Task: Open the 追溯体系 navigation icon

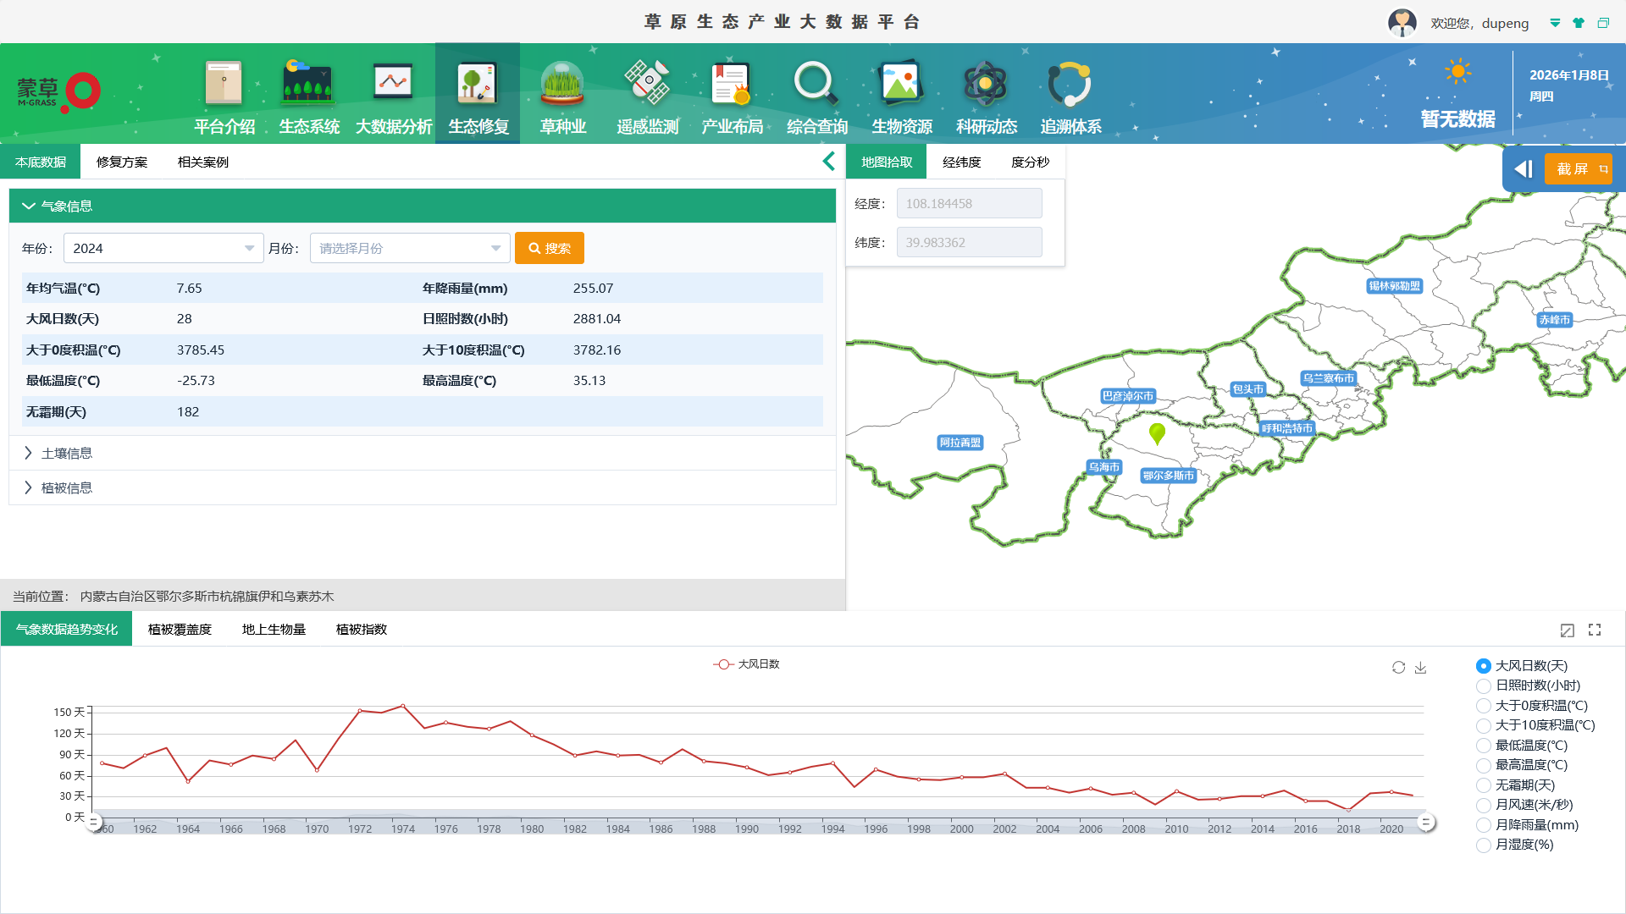Action: tap(1070, 85)
